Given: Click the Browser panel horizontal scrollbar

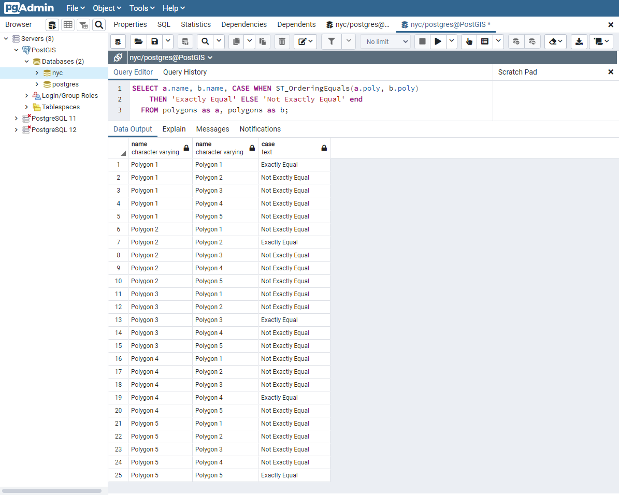Looking at the screenshot, I should point(52,490).
